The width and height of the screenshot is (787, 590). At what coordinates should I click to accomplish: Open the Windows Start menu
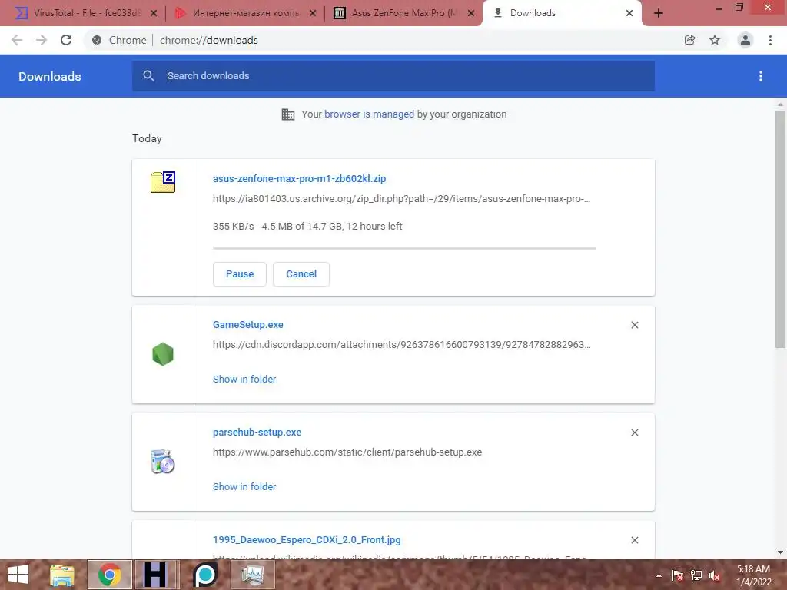tap(18, 575)
